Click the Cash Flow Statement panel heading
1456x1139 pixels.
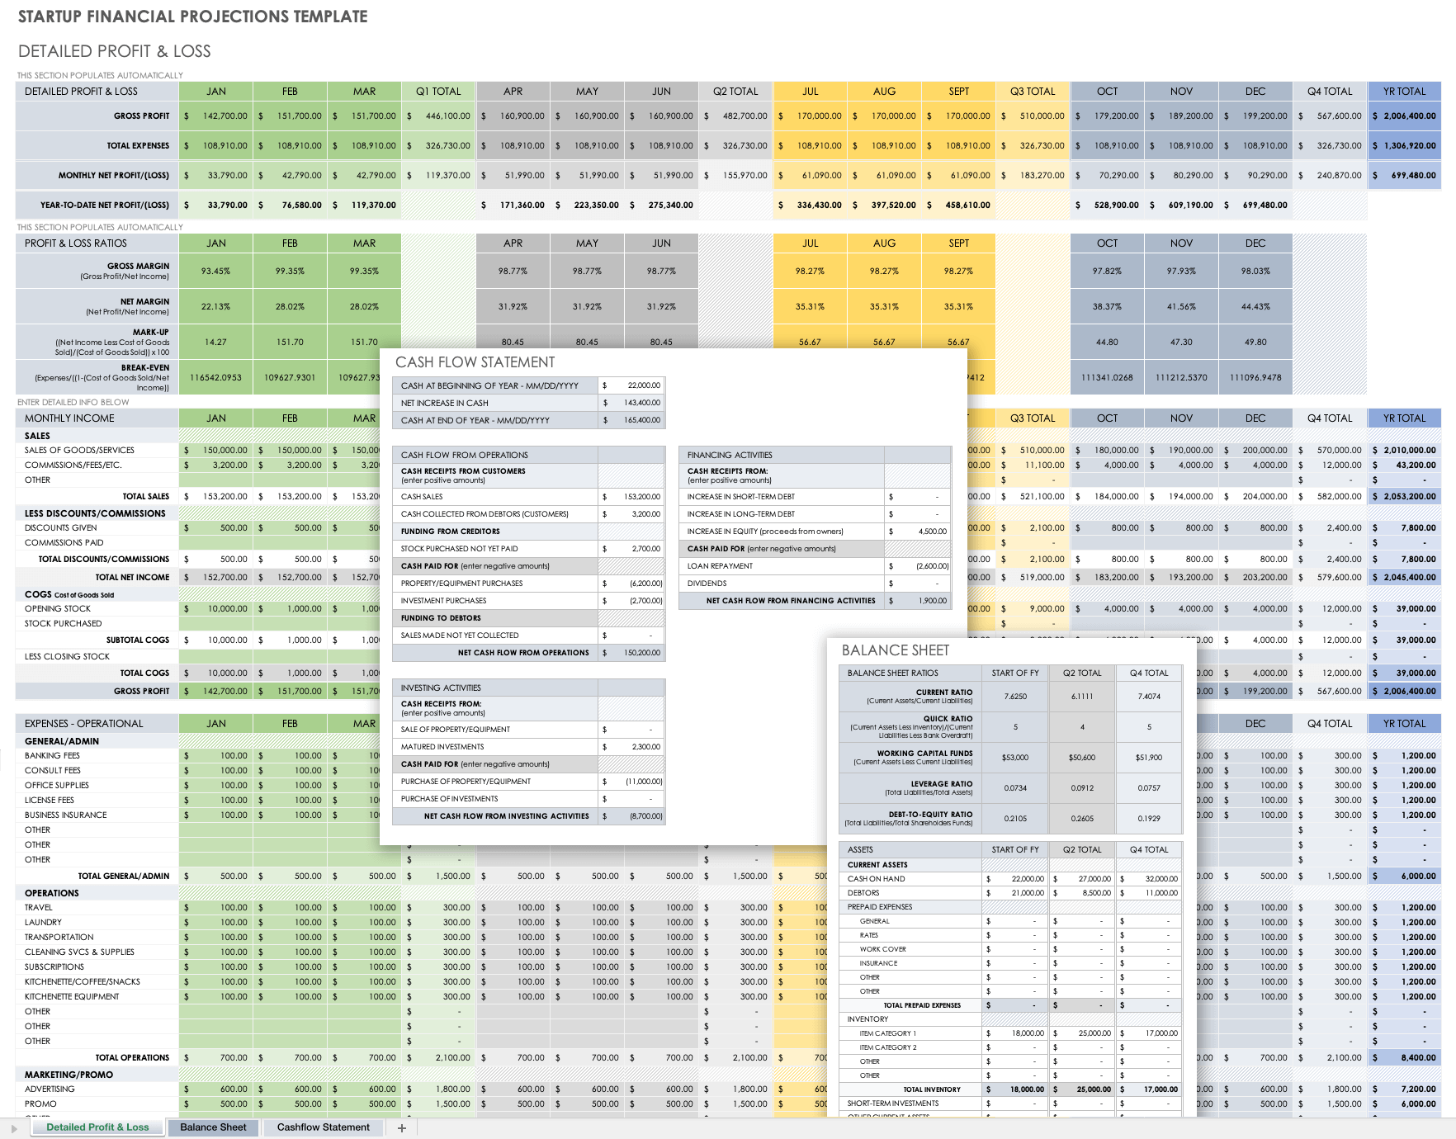tap(475, 362)
